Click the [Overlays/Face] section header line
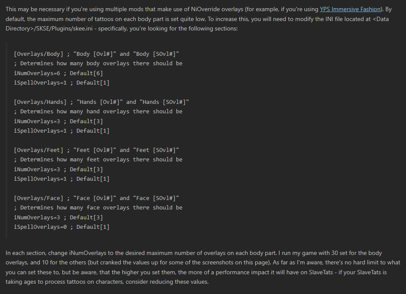Screen dimensions: 406x294 point(96,198)
